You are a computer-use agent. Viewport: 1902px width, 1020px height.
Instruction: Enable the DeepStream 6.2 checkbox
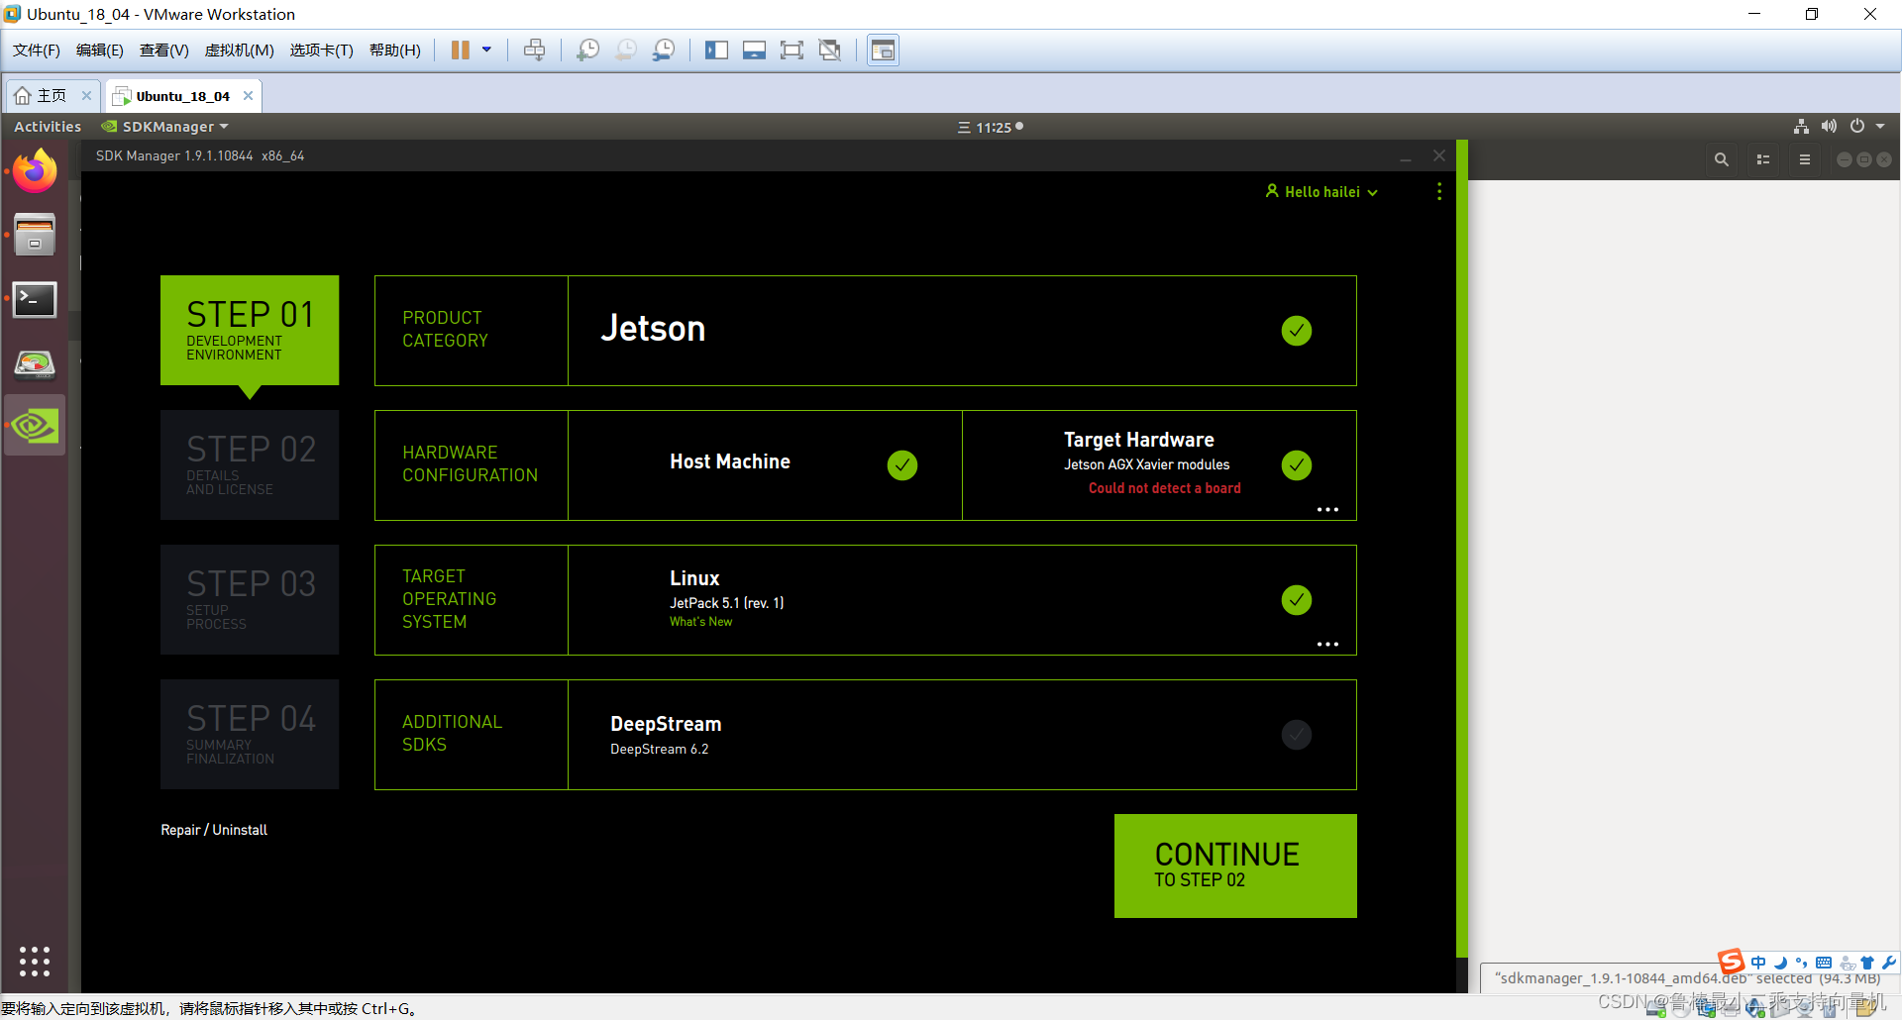point(1296,735)
